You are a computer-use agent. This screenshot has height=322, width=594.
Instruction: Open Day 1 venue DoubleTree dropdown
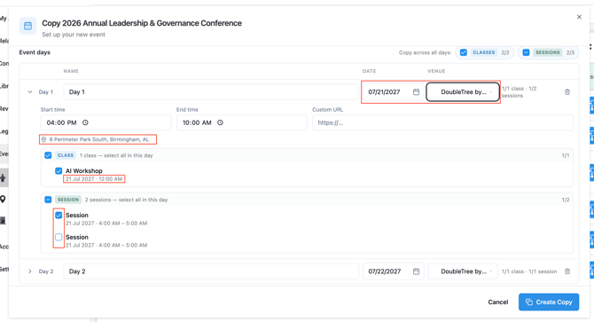(x=463, y=92)
